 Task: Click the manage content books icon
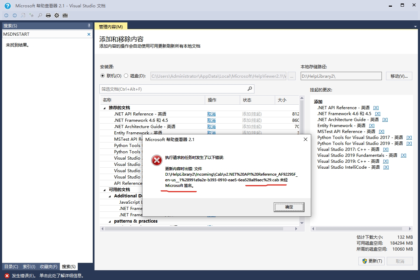pyautogui.click(x=65, y=15)
